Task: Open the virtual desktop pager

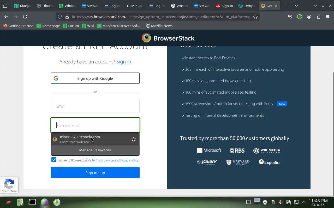Action: [257, 202]
